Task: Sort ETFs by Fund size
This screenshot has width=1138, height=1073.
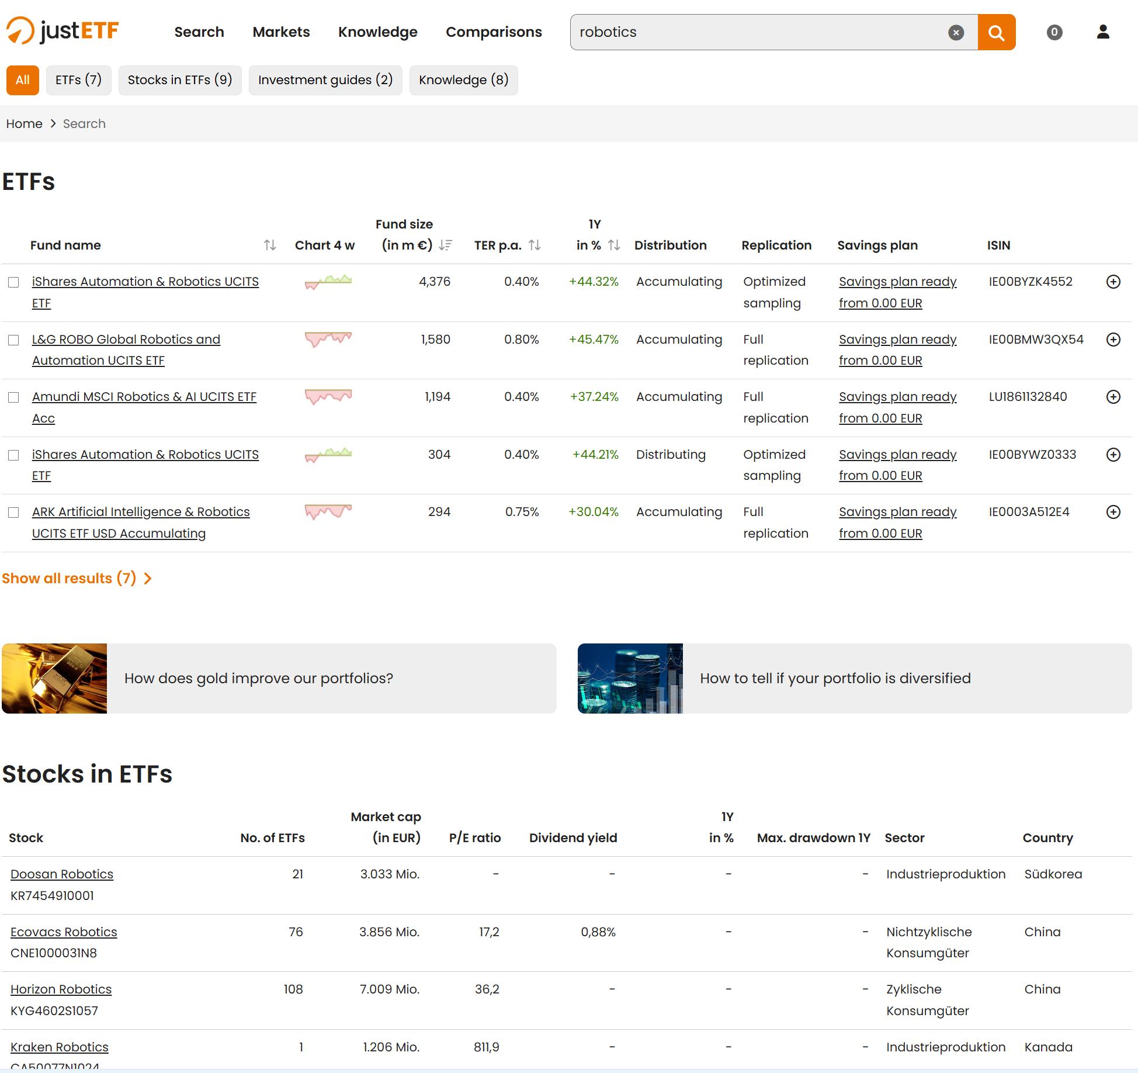Action: coord(446,245)
